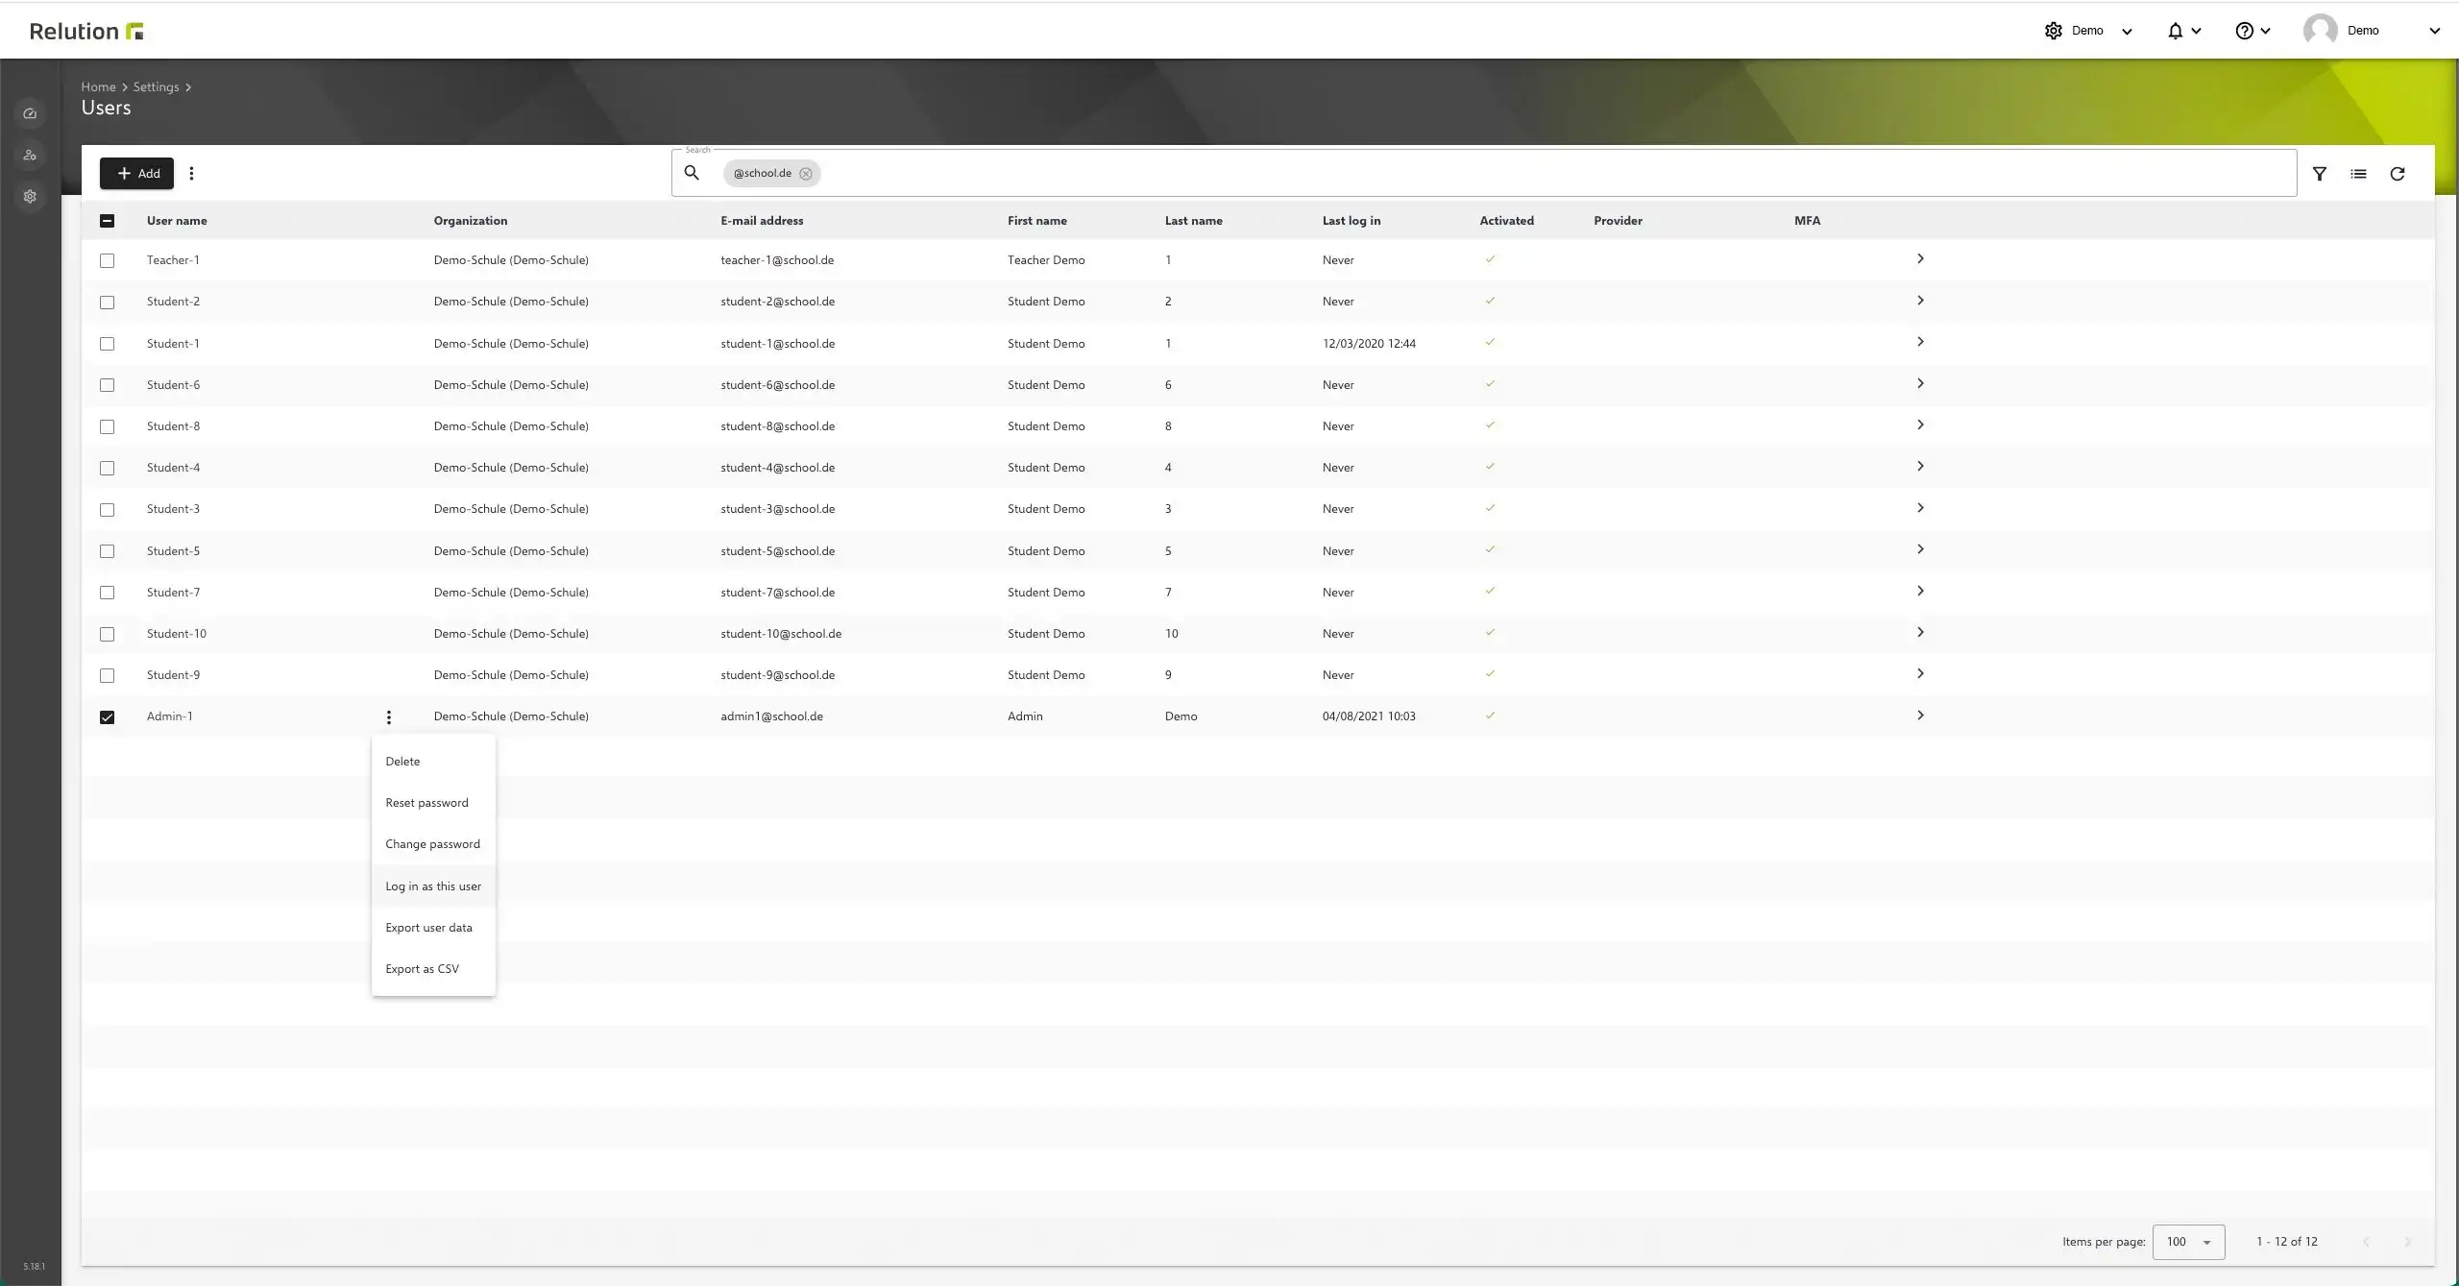Select Export as CSV
This screenshot has height=1286, width=2459.
coord(433,969)
